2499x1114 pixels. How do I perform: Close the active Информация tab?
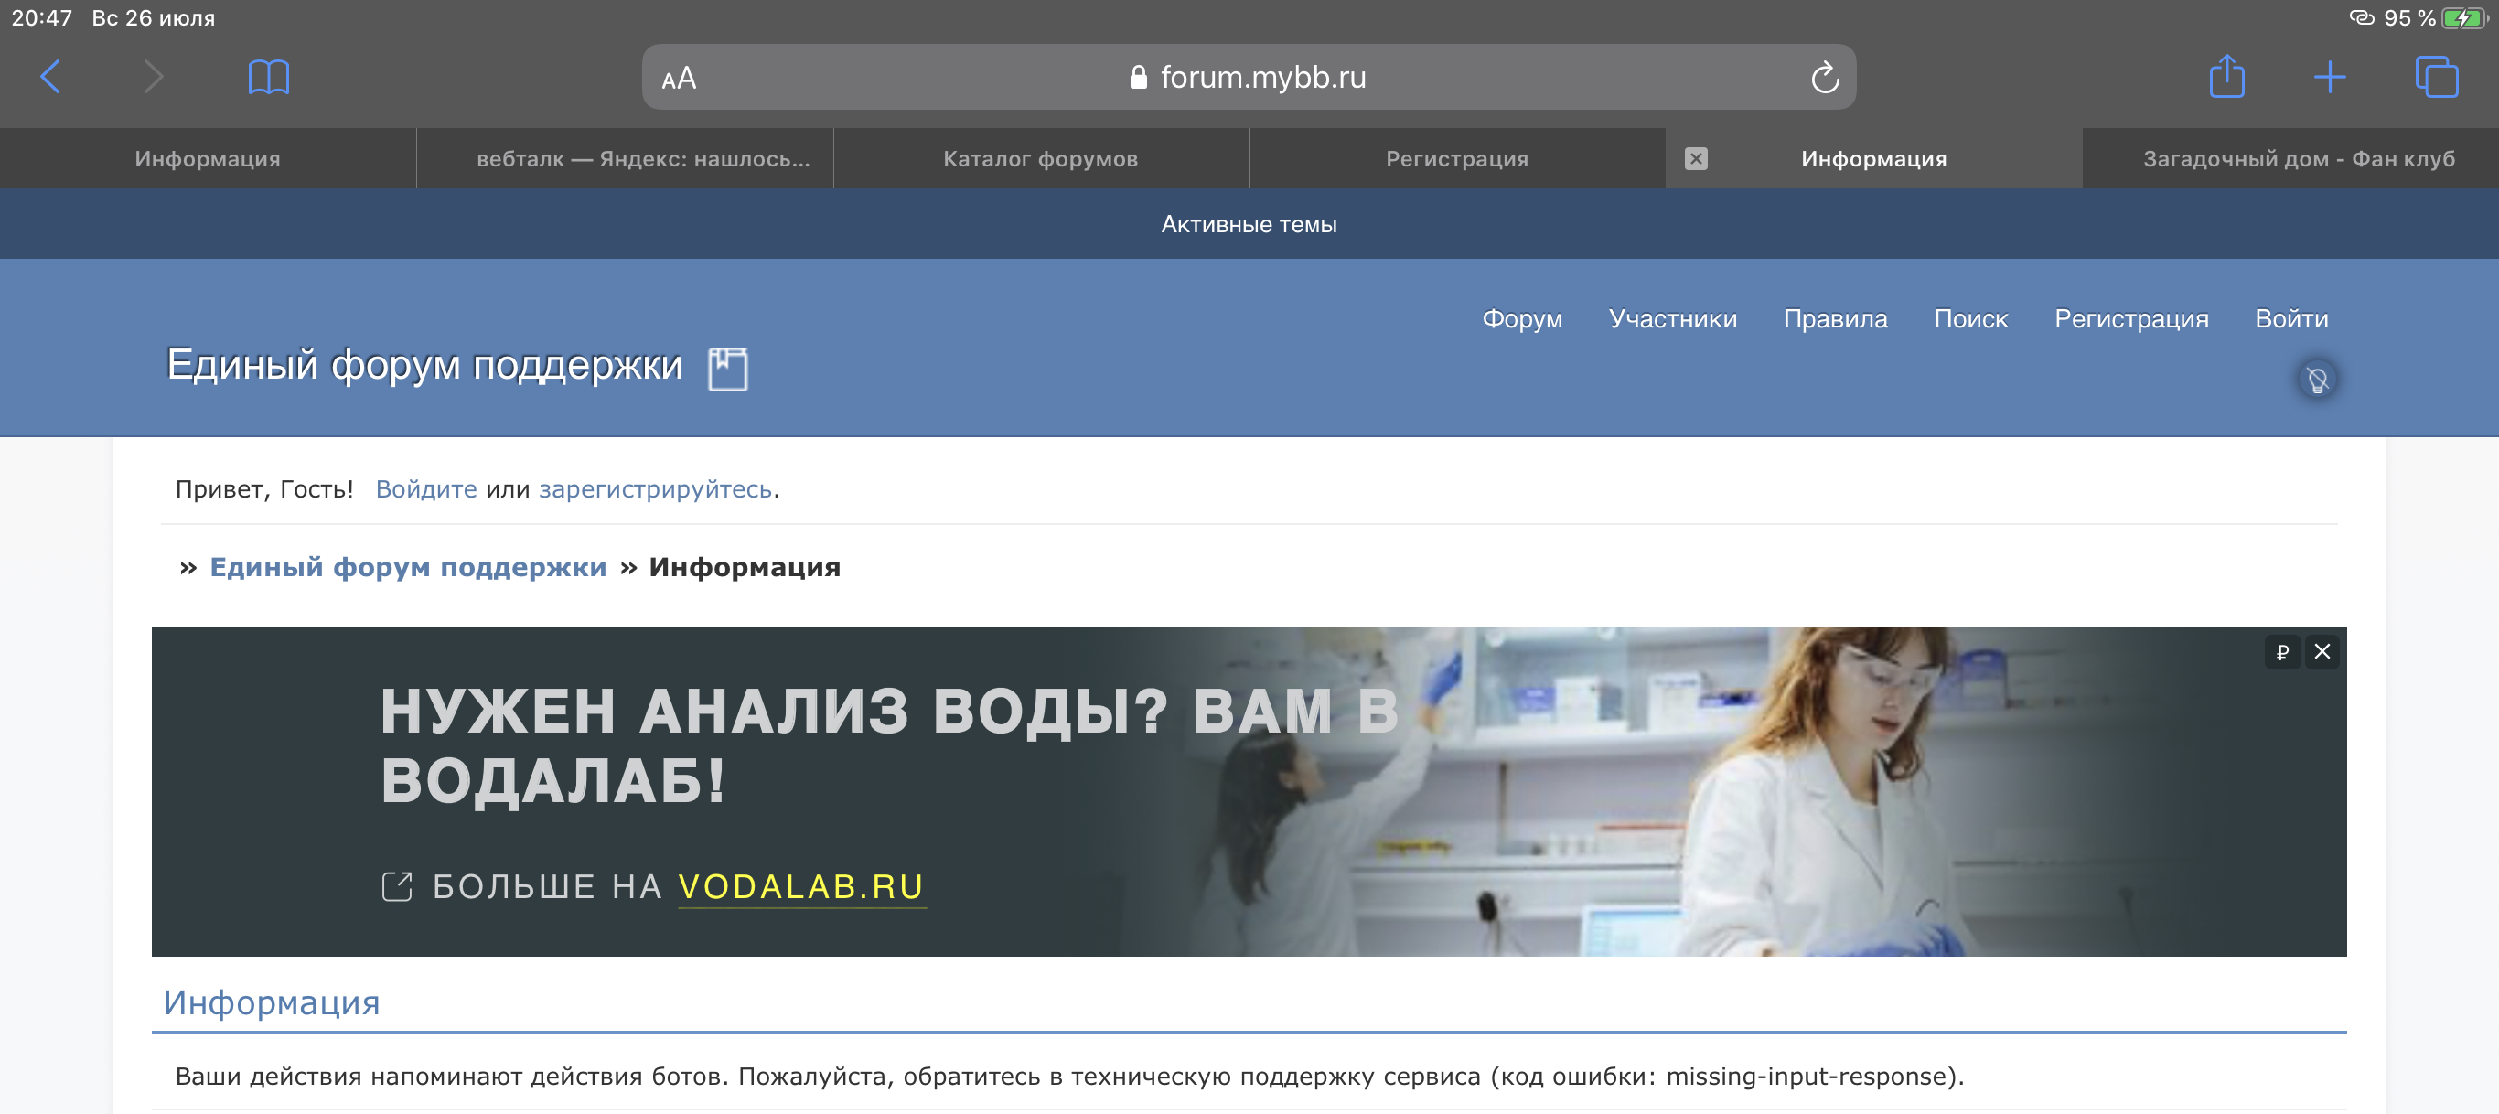[x=1695, y=159]
